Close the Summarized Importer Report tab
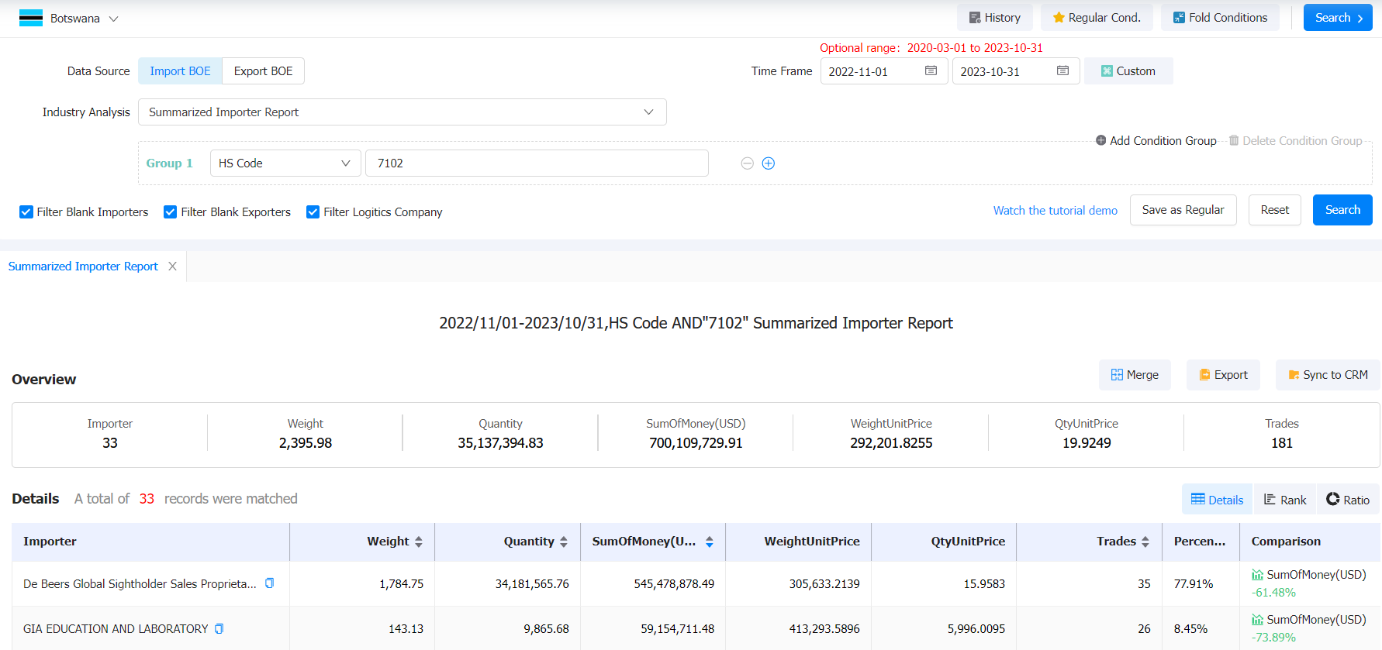1382x650 pixels. [172, 267]
